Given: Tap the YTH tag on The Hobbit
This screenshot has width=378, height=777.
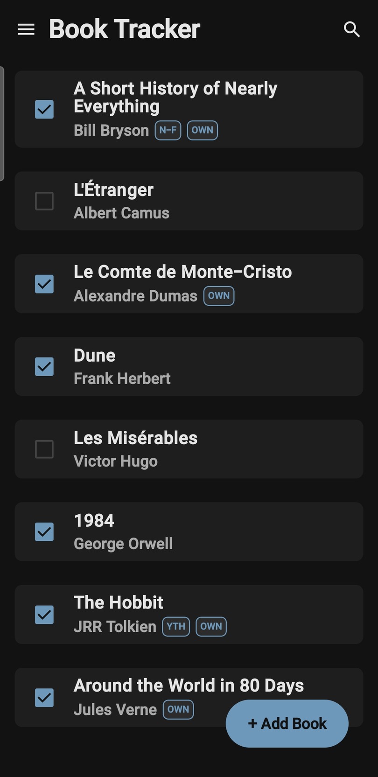Looking at the screenshot, I should pos(176,626).
